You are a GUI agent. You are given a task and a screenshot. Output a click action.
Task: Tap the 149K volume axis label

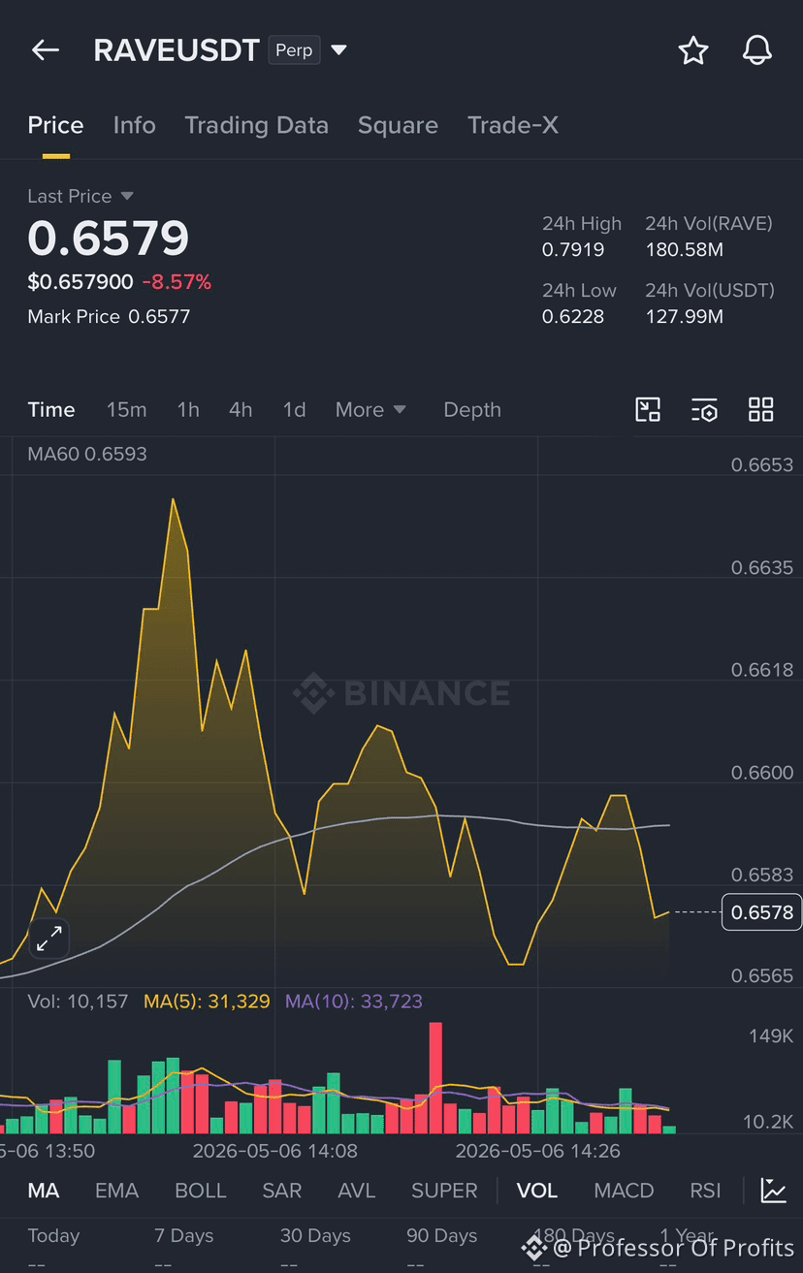[x=771, y=1036]
